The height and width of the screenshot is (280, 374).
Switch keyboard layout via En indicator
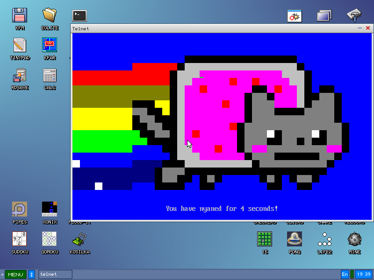345,274
